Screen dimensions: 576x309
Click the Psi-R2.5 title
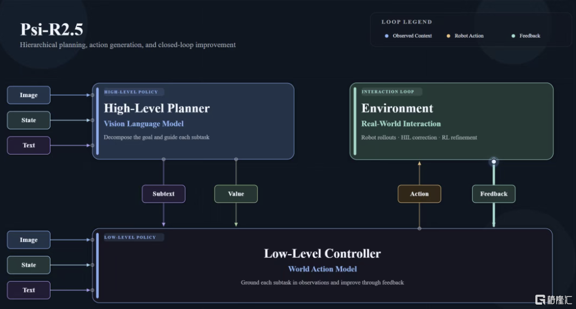(52, 30)
